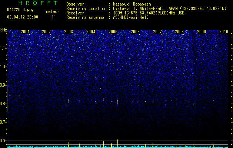The height and width of the screenshot is (148, 233).
Task: Click the 2007 time marker
Action: [x=157, y=31]
